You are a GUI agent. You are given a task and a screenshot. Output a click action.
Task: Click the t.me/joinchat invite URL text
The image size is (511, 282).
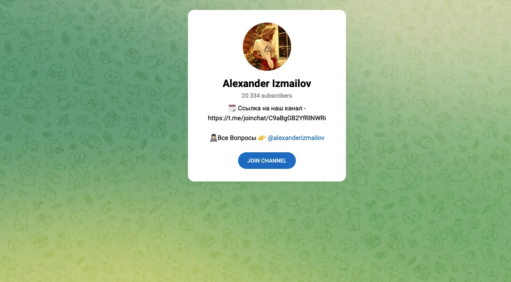267,118
